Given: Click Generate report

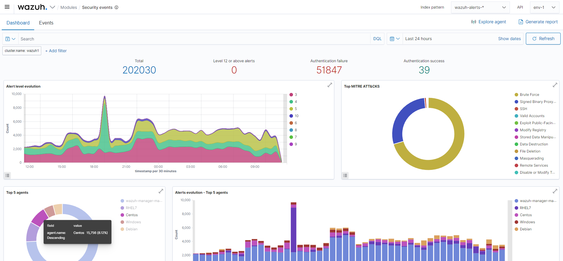Looking at the screenshot, I should point(538,22).
